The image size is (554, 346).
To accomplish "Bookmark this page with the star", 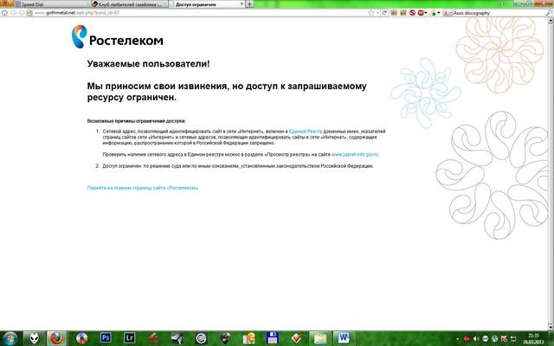I will [371, 13].
